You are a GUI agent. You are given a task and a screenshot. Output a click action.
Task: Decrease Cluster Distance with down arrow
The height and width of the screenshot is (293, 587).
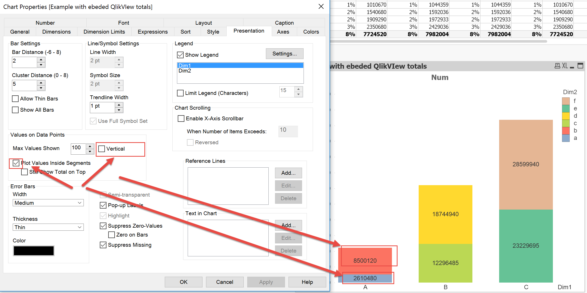coord(41,88)
